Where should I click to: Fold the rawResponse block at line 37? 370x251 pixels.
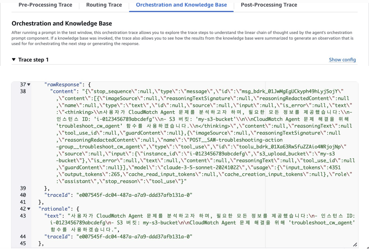[29, 85]
